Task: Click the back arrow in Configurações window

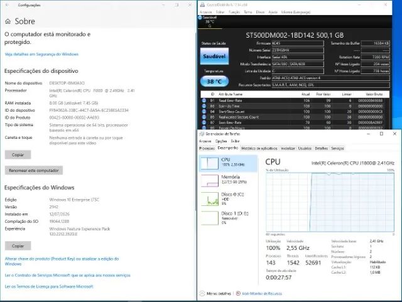Action: [x=7, y=5]
